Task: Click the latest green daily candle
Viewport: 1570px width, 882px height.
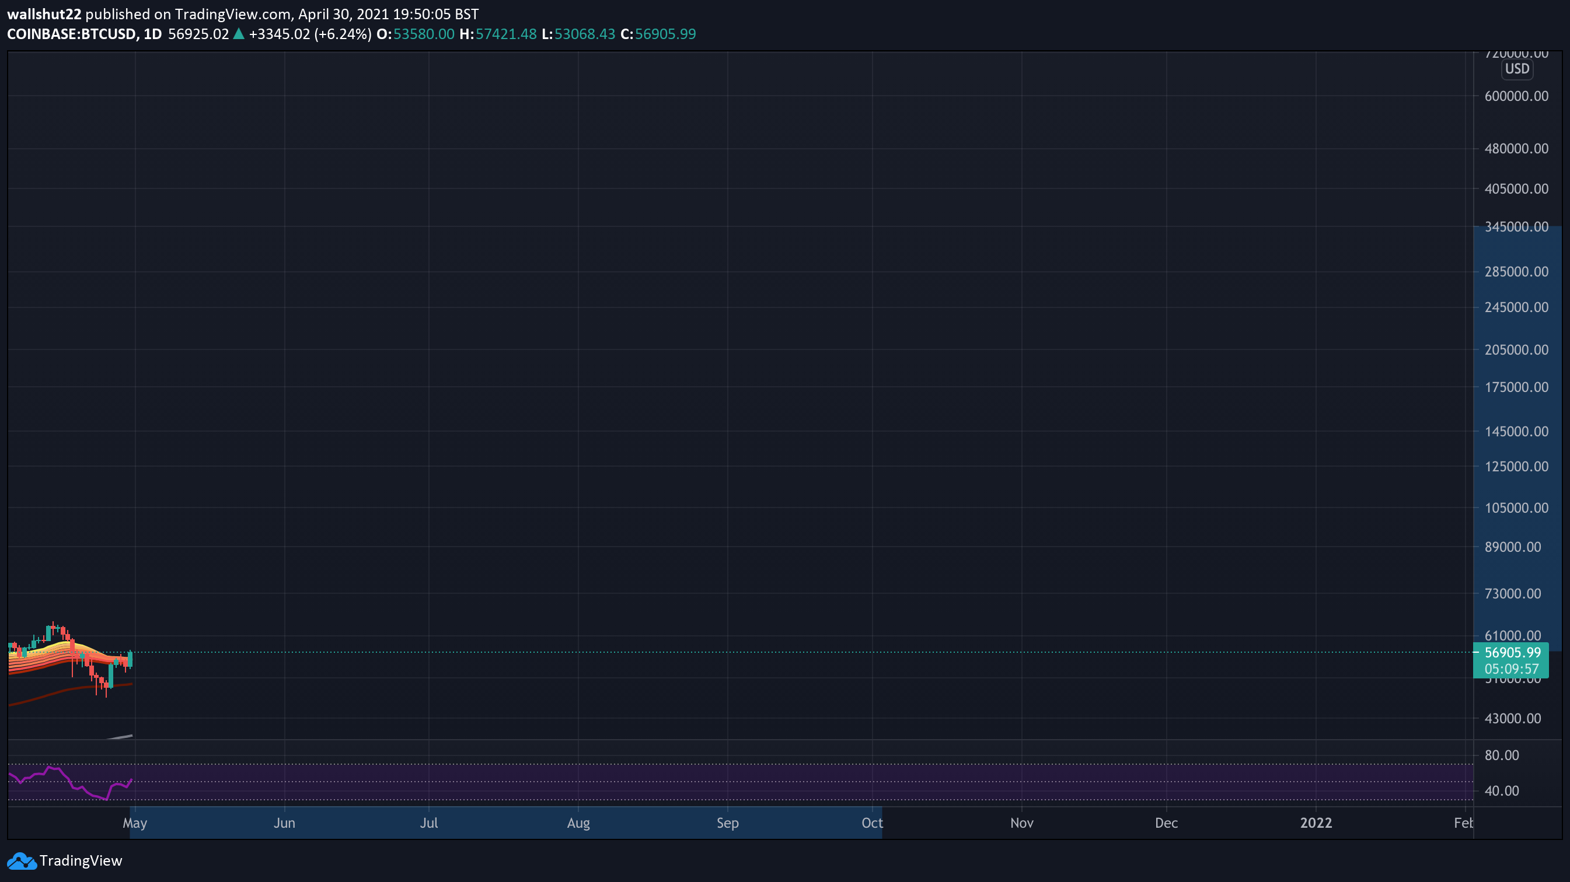Action: [130, 660]
